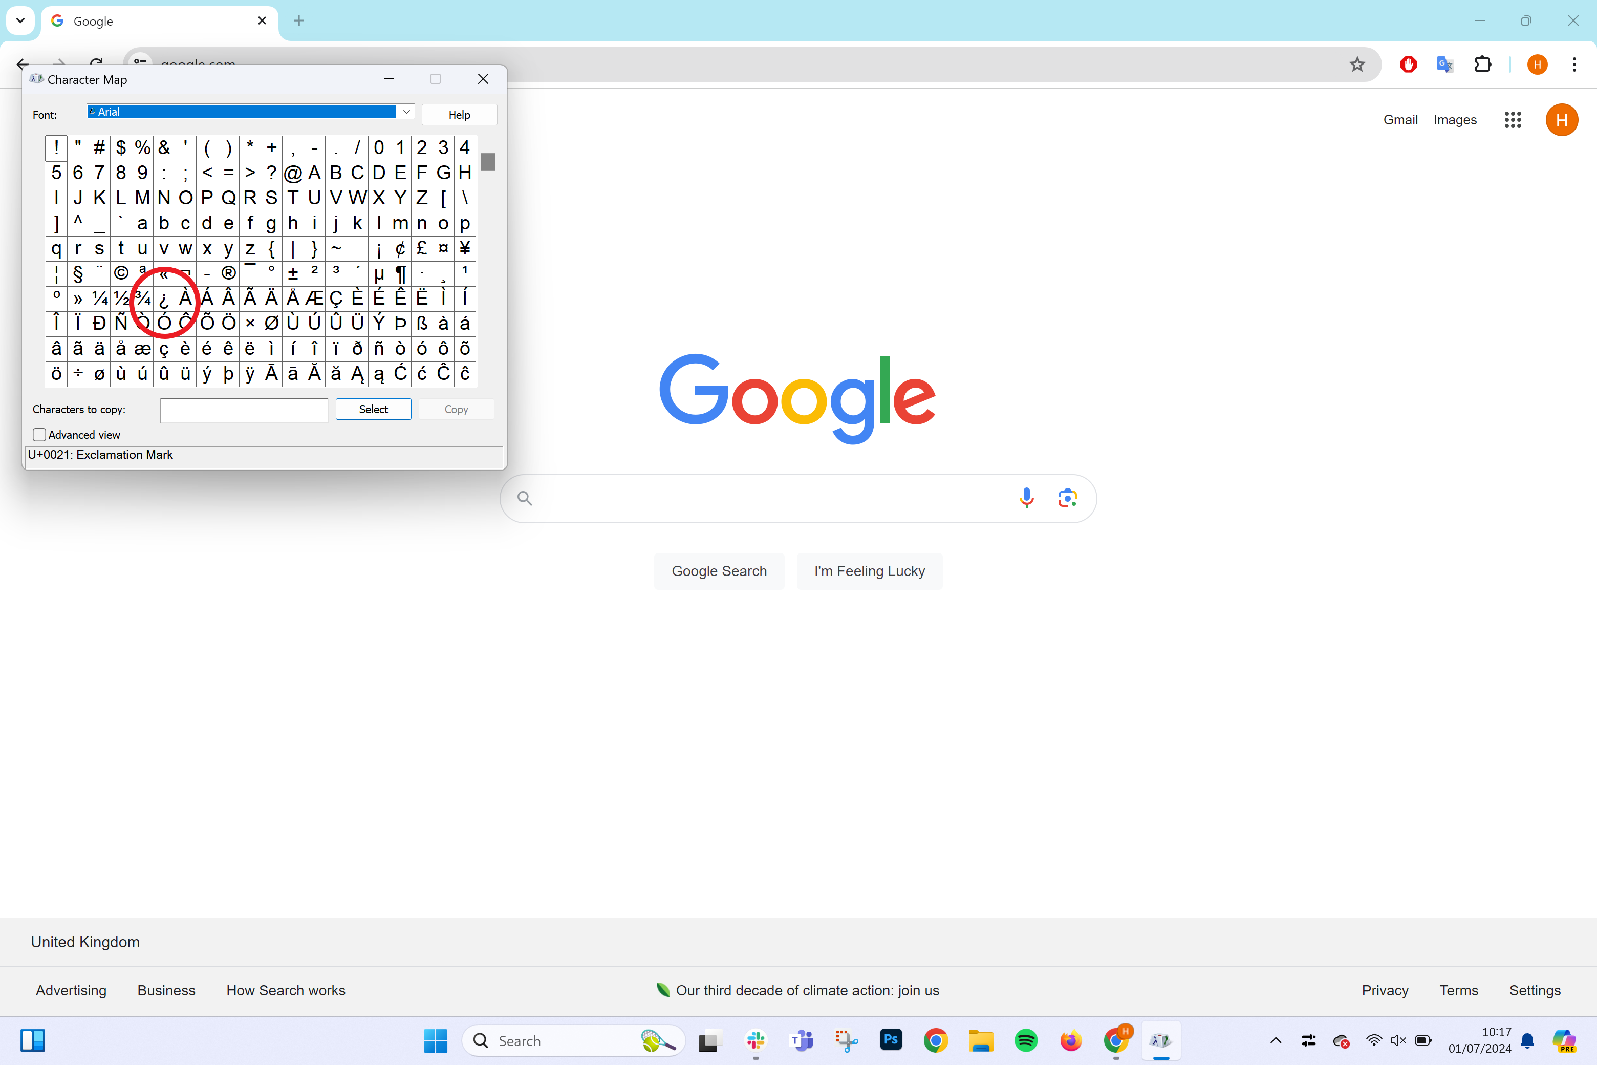Click the Help button in Character Map
Image resolution: width=1597 pixels, height=1065 pixels.
(x=459, y=115)
